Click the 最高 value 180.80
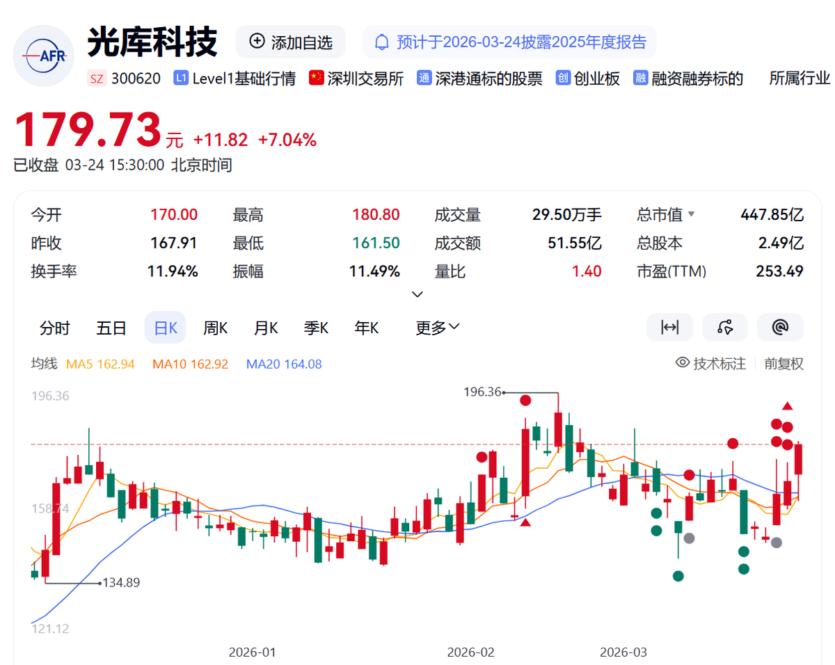This screenshot has width=835, height=665. [x=376, y=215]
